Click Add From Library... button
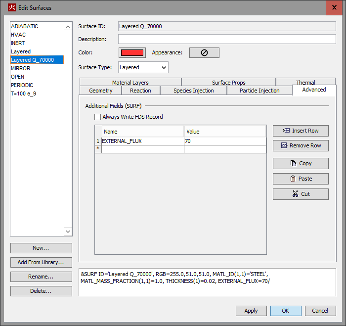The width and height of the screenshot is (346, 326). (41, 262)
